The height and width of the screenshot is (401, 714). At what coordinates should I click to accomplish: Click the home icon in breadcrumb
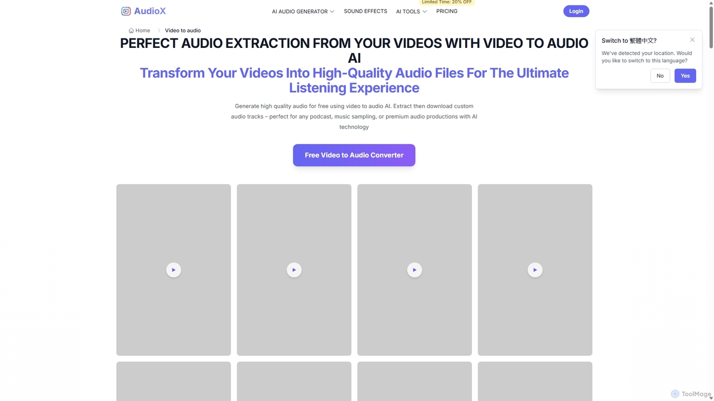click(131, 31)
